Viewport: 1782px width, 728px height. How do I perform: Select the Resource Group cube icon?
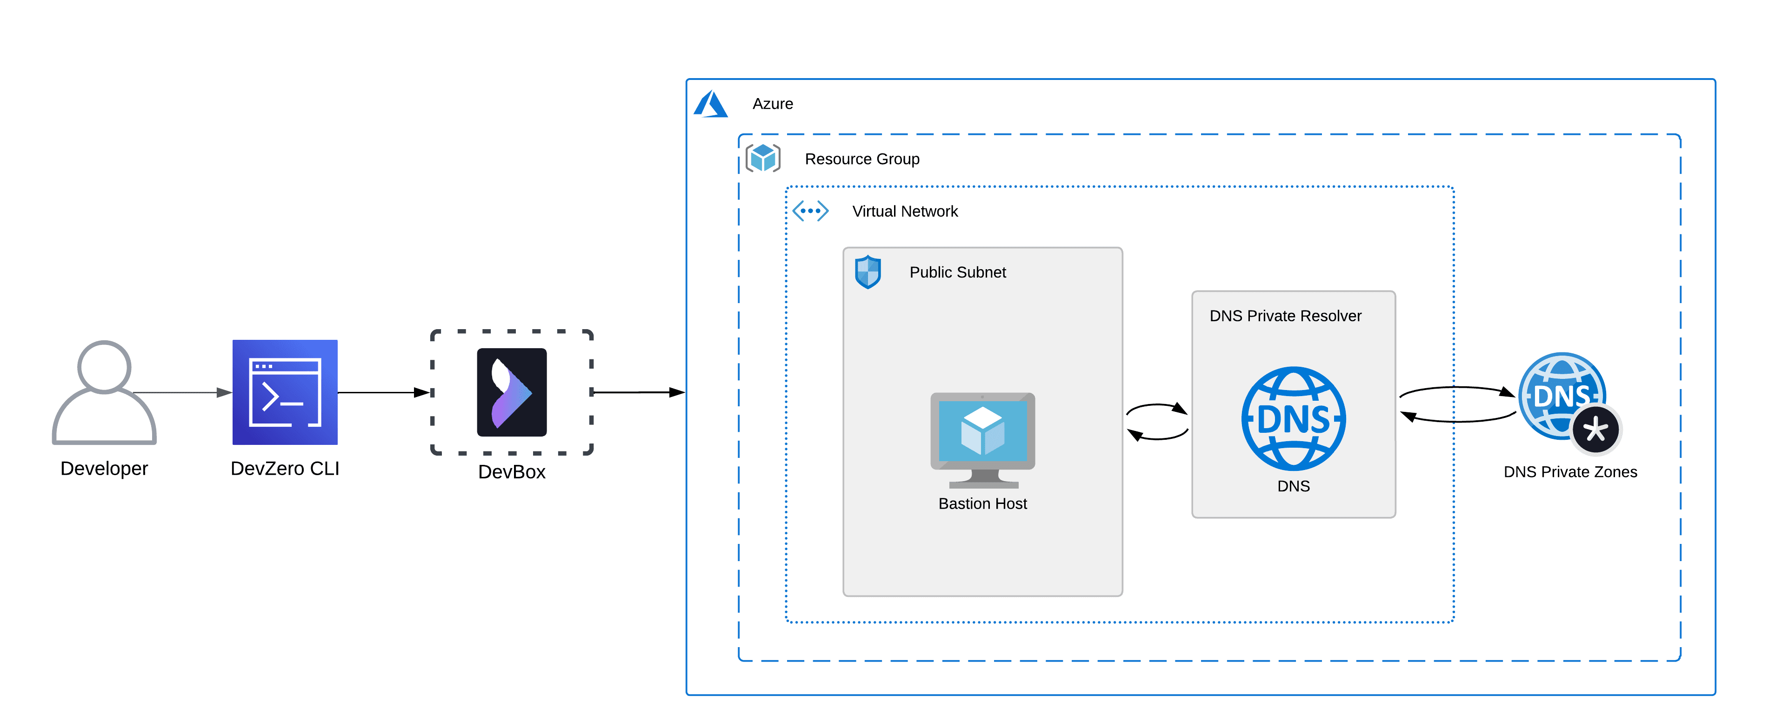(x=763, y=158)
